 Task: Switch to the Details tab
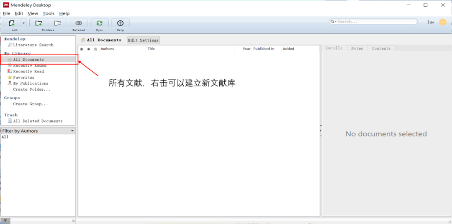(x=334, y=48)
